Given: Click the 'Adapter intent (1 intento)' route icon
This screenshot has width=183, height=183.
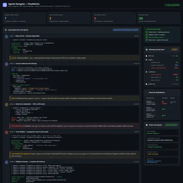Looking at the screenshot, I should click(x=147, y=35).
